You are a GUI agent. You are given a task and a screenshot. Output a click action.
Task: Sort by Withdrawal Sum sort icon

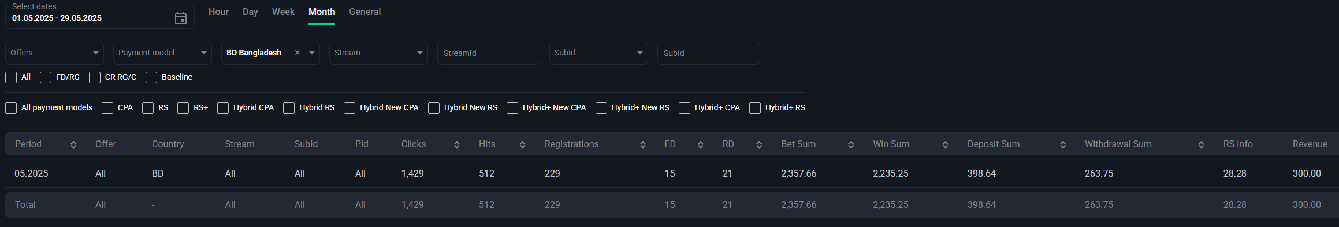pyautogui.click(x=1202, y=144)
